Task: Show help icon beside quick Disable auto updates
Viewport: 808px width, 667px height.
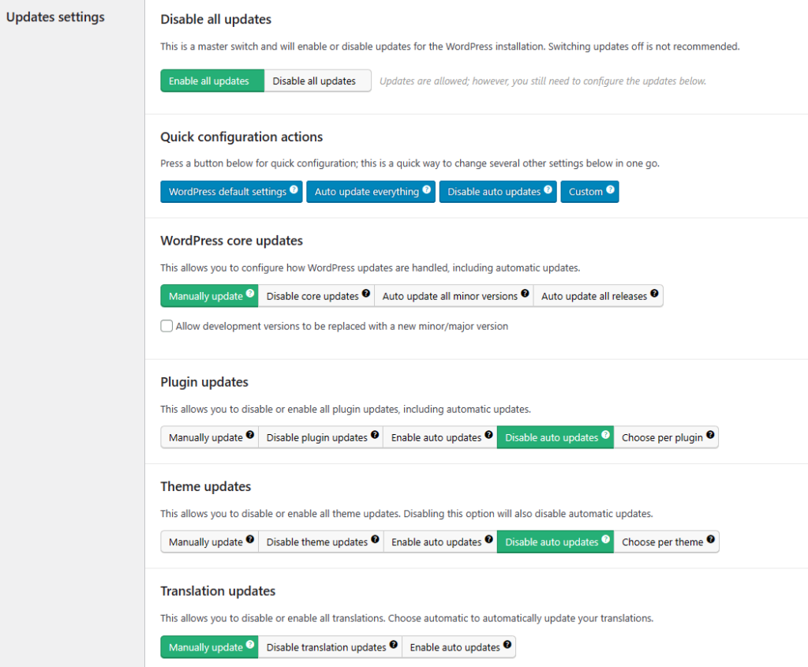Action: click(x=548, y=189)
